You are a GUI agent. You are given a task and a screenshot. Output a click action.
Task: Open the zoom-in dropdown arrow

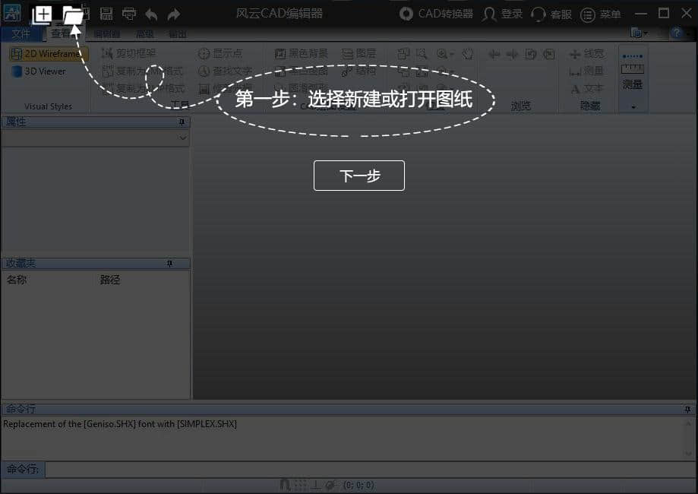(452, 55)
